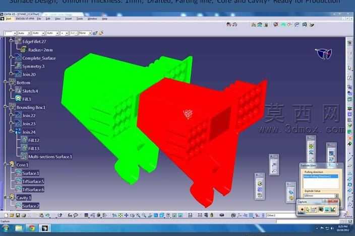This screenshot has width=355, height=236.
Task: Click the Fit All In view icon
Action: (x=121, y=215)
